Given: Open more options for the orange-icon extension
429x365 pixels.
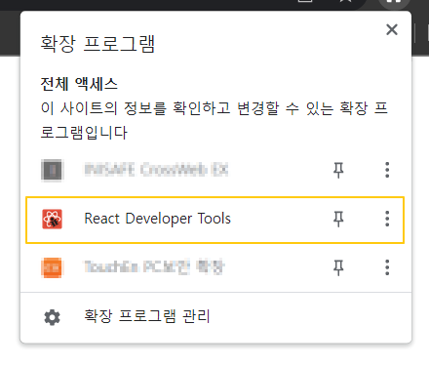Looking at the screenshot, I should pyautogui.click(x=387, y=267).
